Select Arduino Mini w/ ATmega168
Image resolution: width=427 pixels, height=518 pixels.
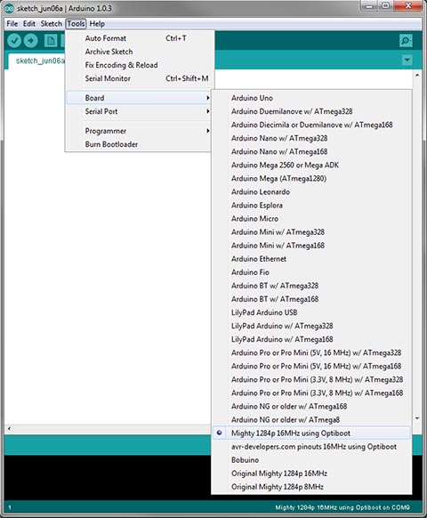point(311,246)
